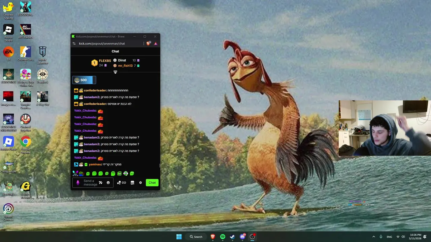Click the taskbar Search box
Image resolution: width=431 pixels, height=242 pixels.
point(196,237)
